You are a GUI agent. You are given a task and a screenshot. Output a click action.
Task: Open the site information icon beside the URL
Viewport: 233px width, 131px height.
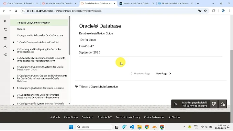23,11
